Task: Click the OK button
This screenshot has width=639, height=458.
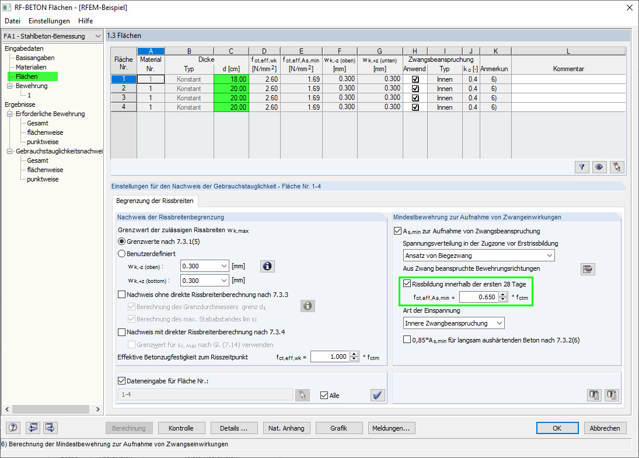Action: [557, 428]
